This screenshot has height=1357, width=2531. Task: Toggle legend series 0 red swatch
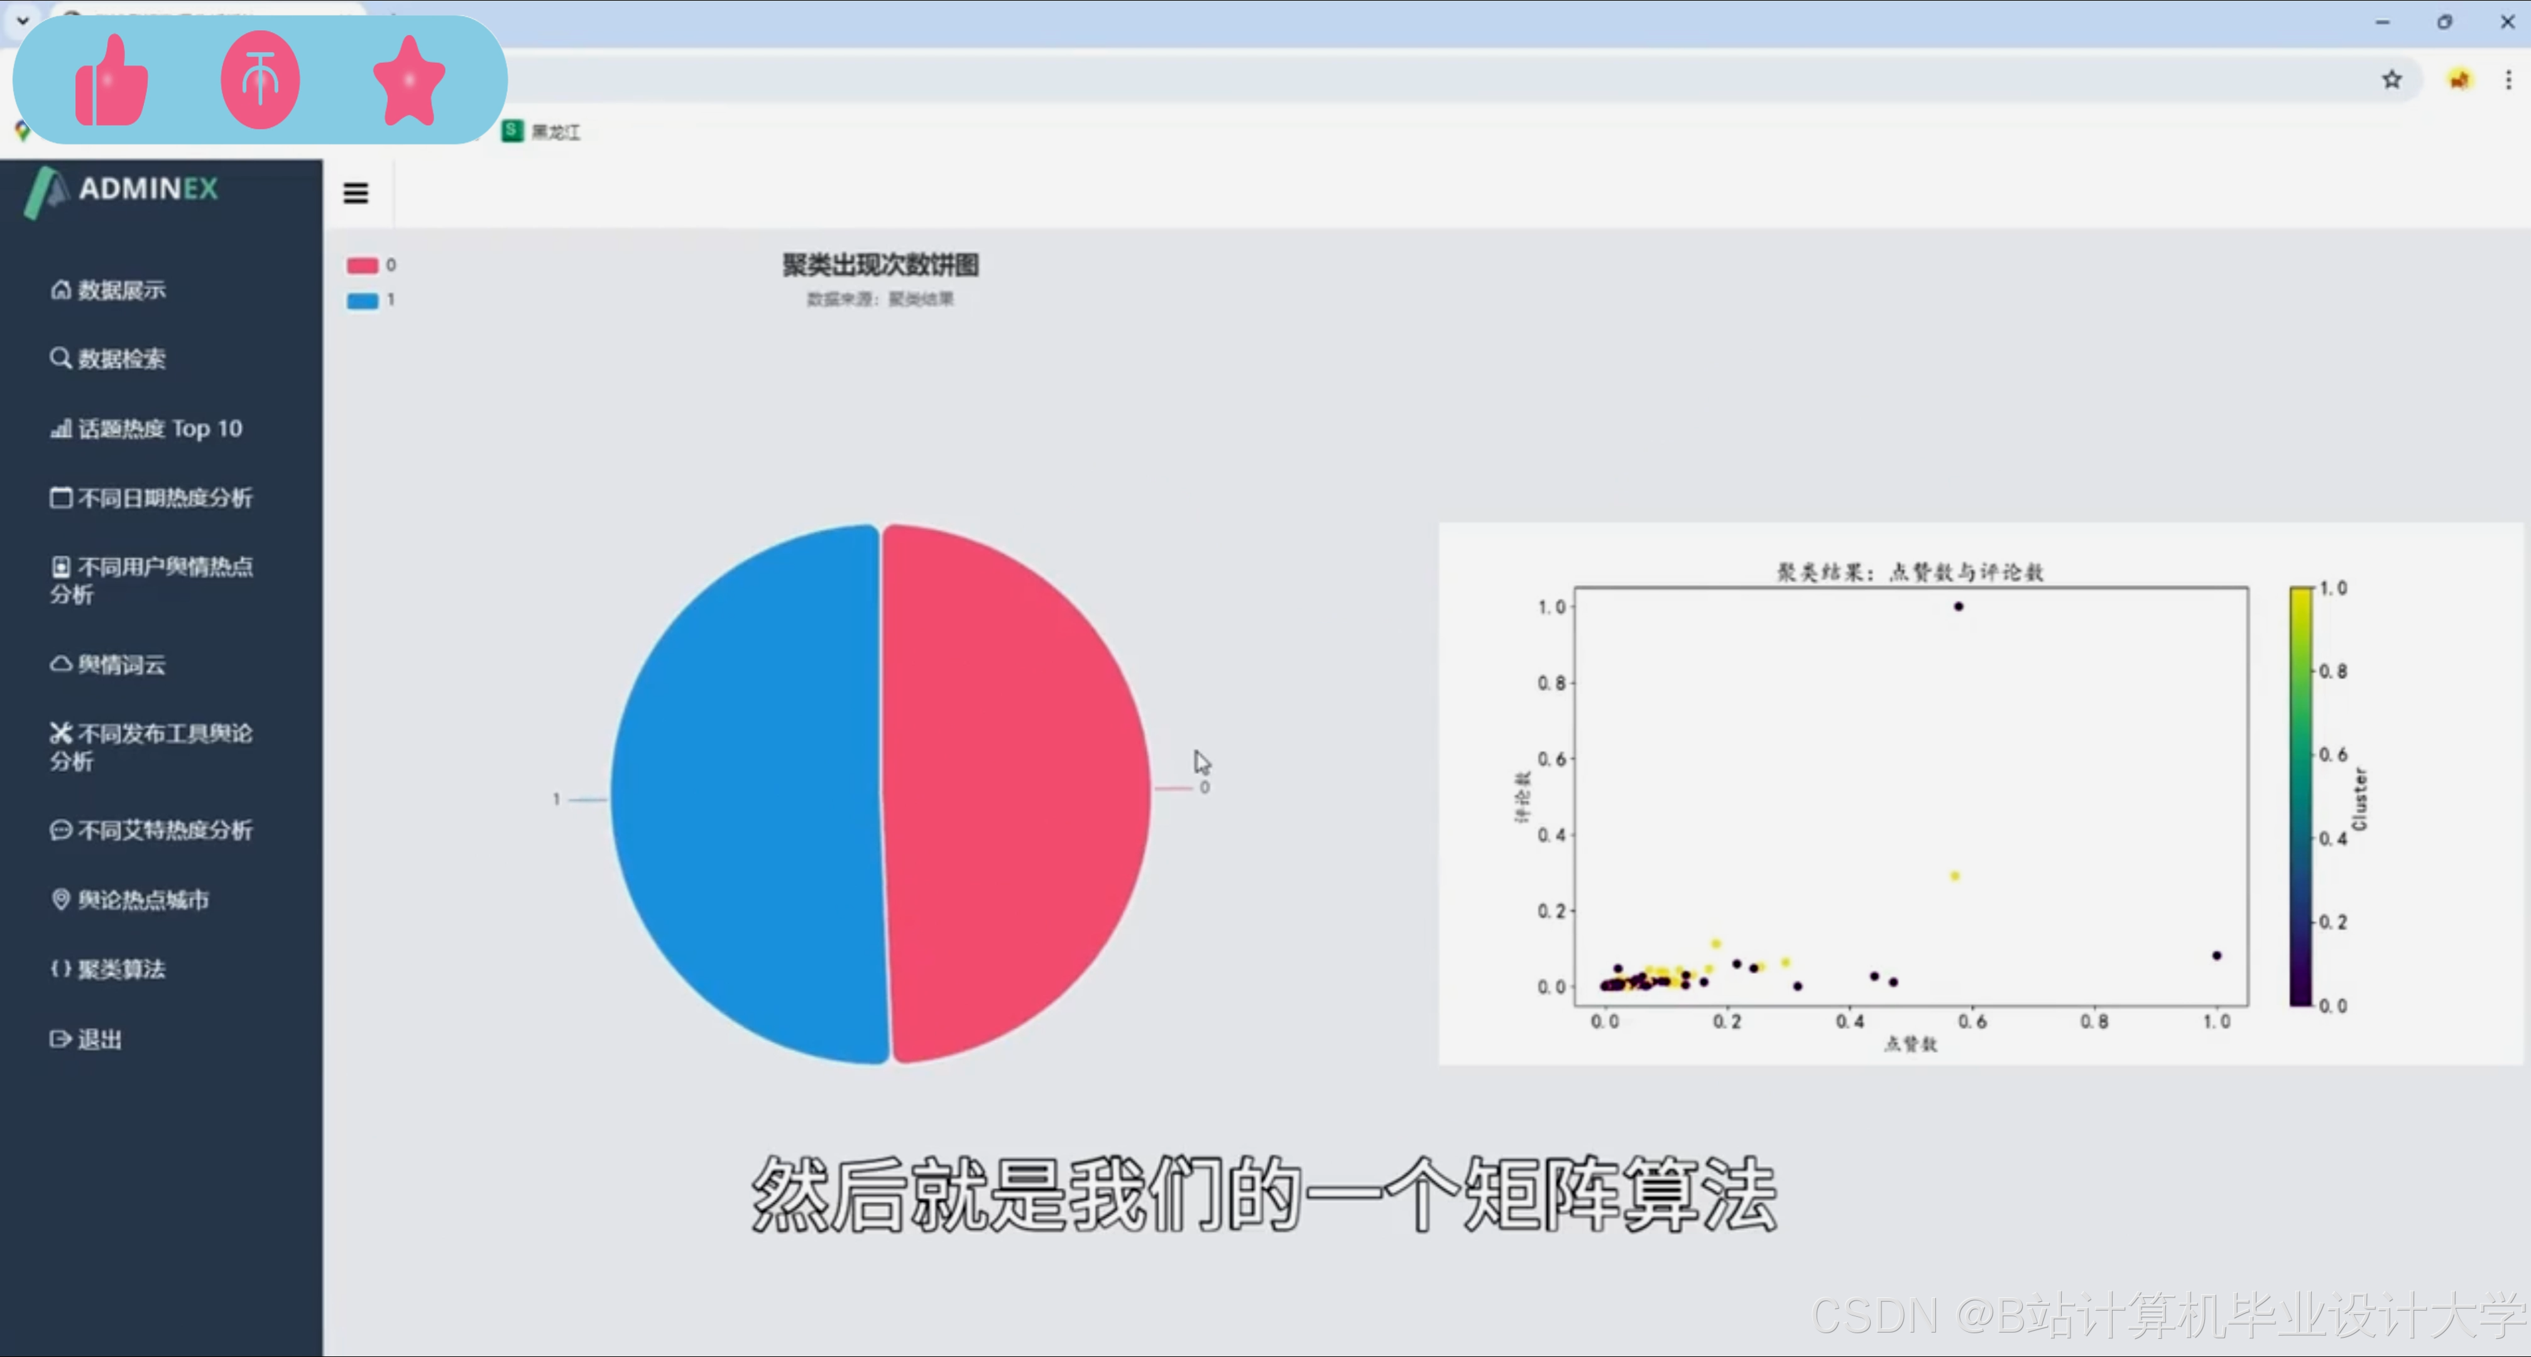point(363,265)
